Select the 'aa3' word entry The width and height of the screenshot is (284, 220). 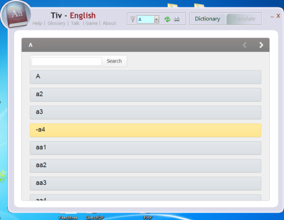[146, 183]
